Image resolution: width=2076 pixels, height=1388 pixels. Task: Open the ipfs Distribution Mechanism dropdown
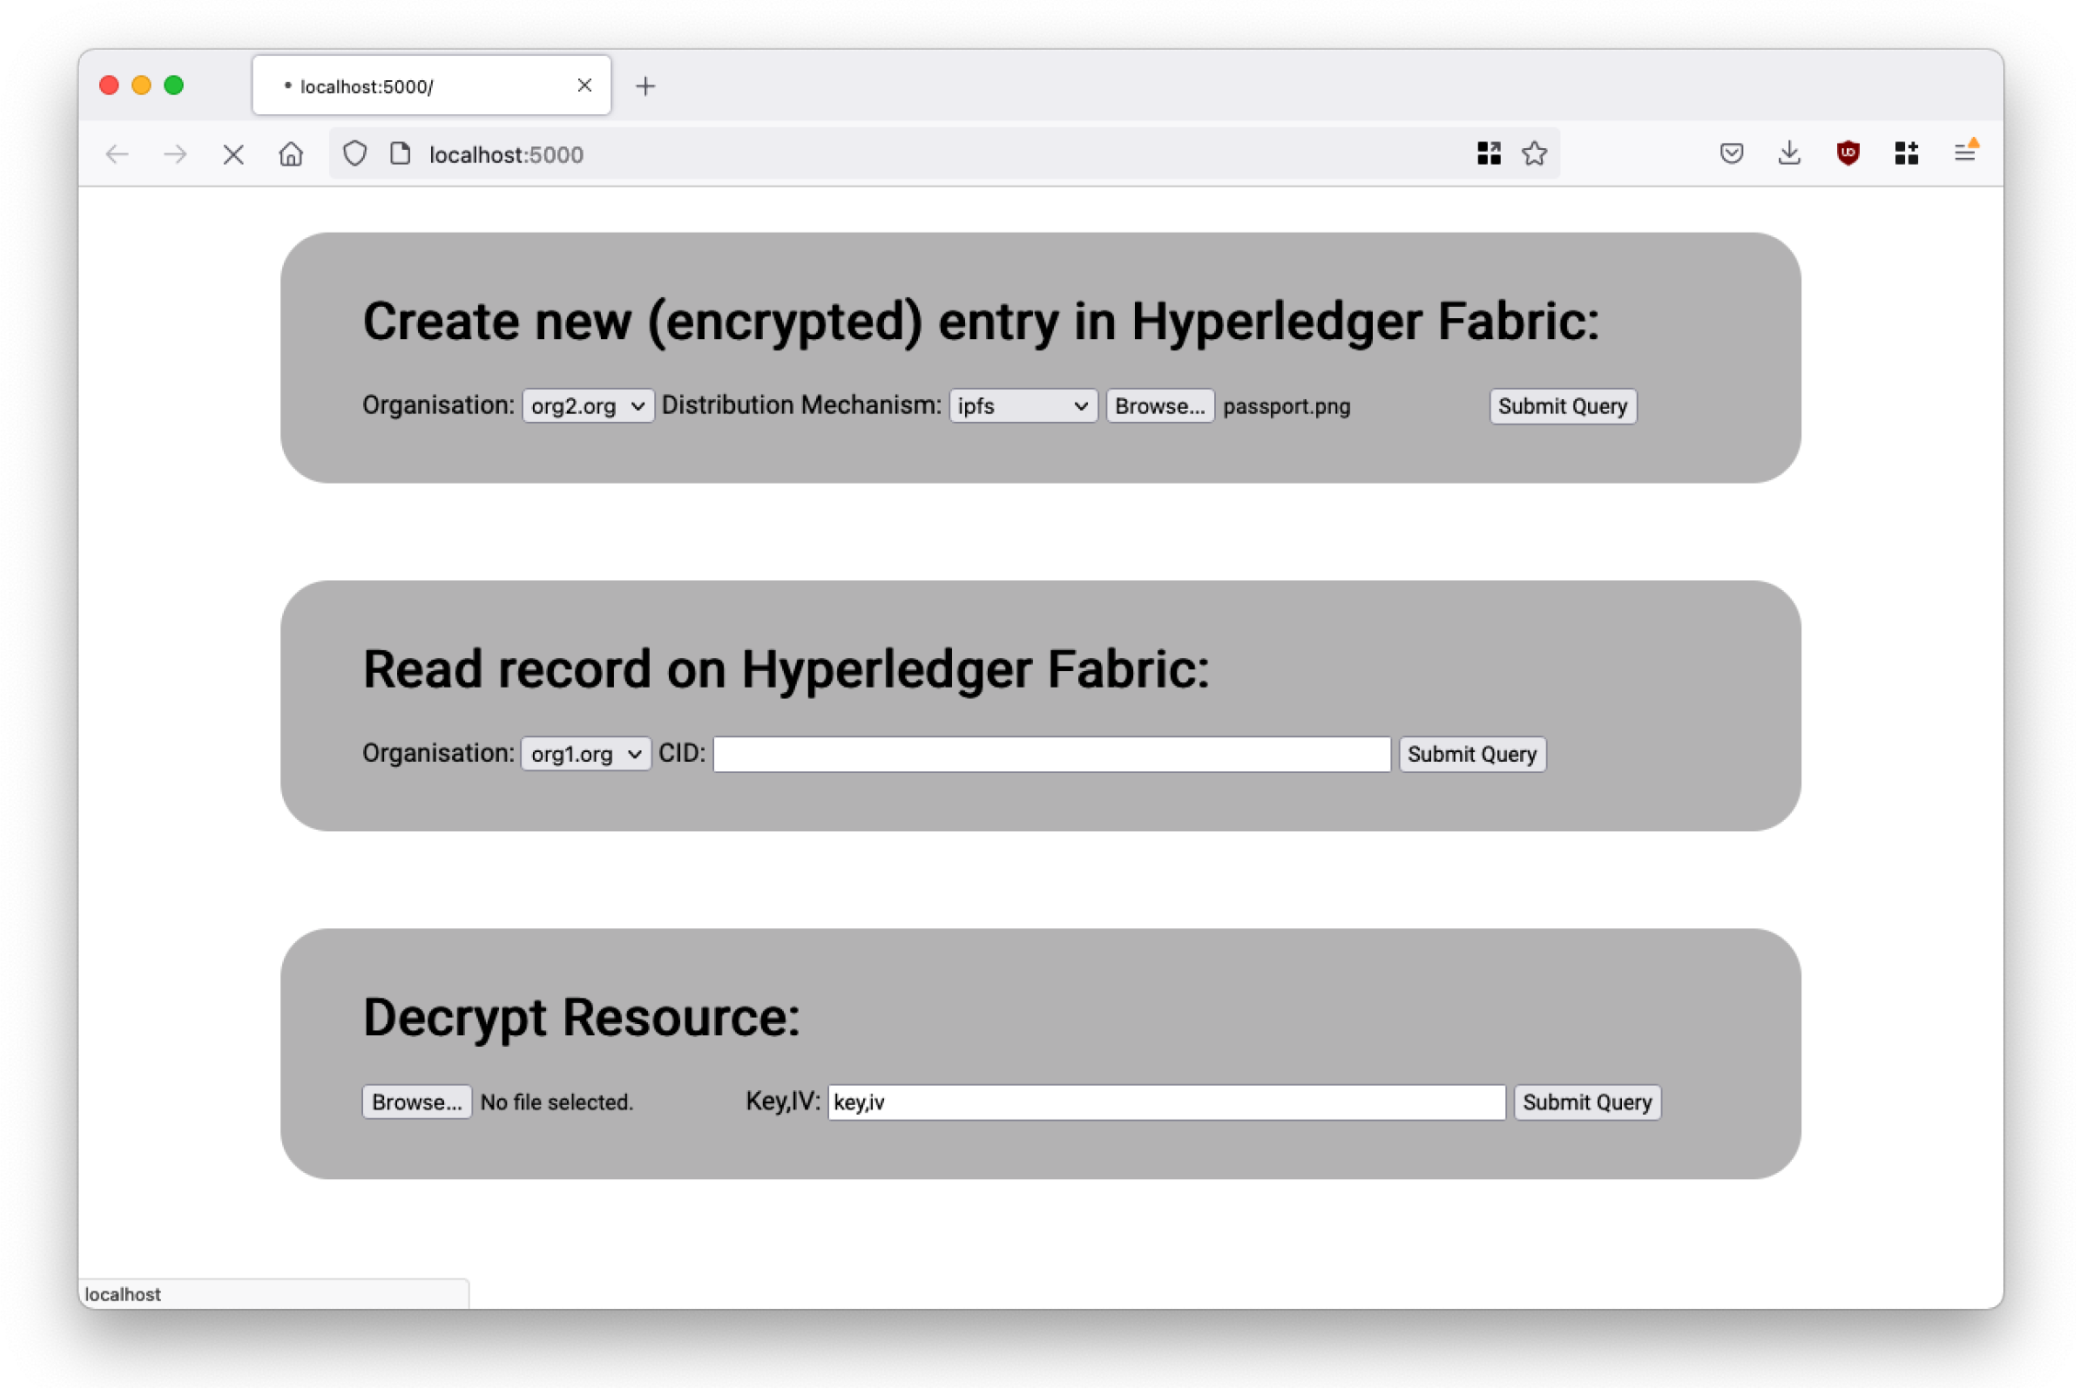coord(1023,406)
